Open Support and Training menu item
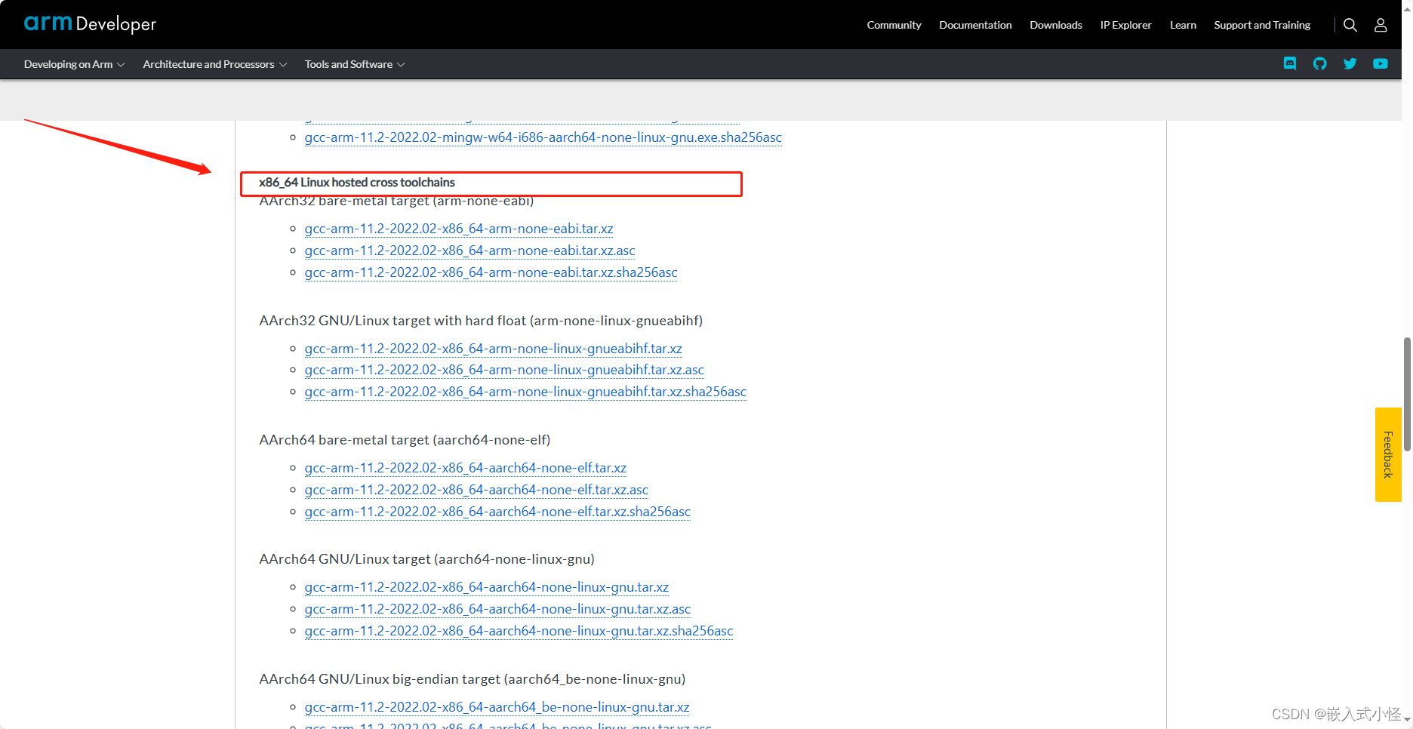The height and width of the screenshot is (729, 1413). (1262, 25)
